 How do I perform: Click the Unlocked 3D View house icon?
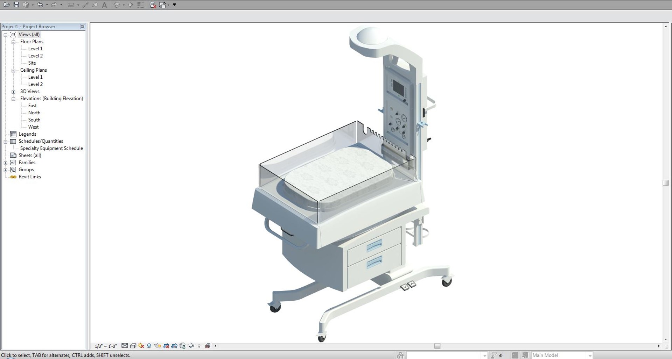(182, 346)
